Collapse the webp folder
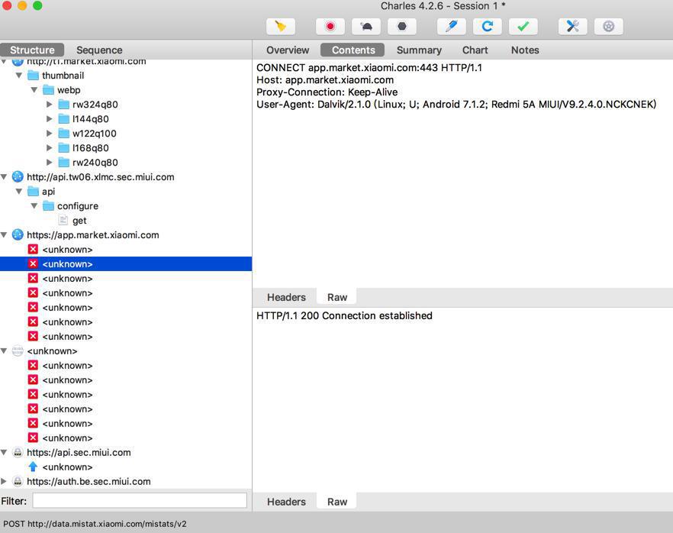673x533 pixels. click(x=34, y=90)
